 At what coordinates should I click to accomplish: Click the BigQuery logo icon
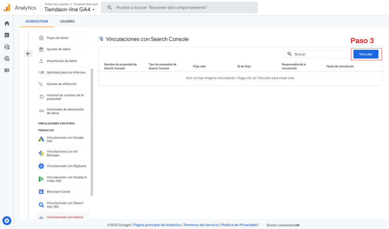[41, 166]
